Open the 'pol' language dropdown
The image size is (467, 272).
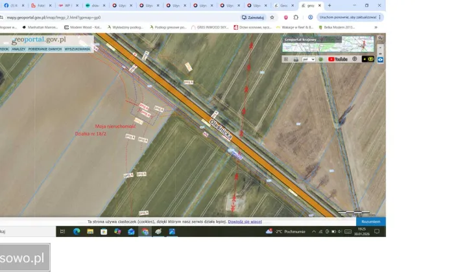click(x=308, y=59)
